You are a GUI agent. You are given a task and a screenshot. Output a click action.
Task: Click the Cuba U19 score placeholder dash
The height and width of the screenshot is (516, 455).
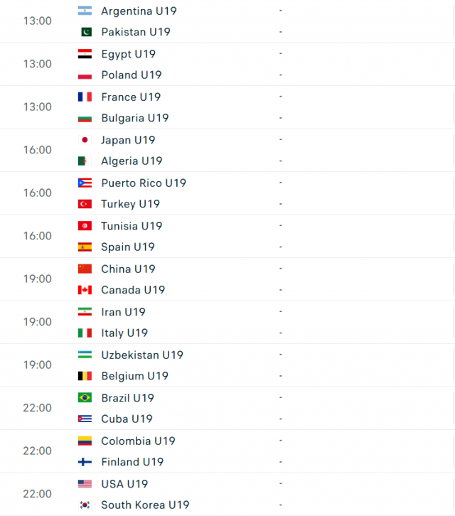[281, 419]
